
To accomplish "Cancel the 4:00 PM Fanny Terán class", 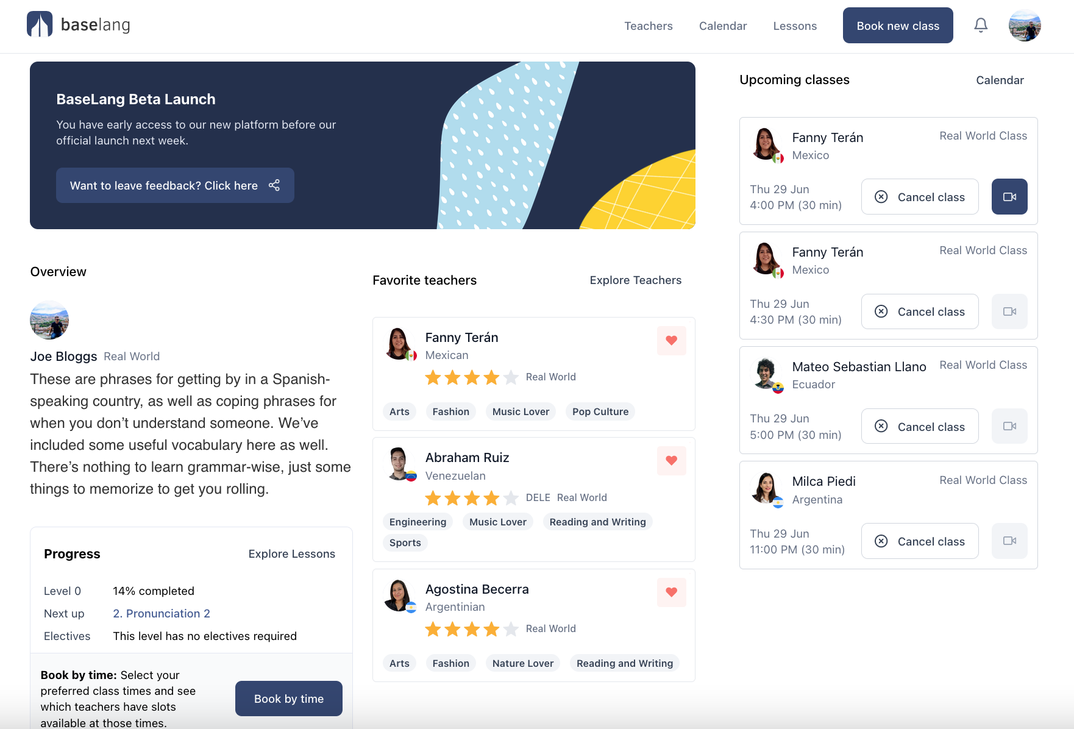I will coord(920,196).
